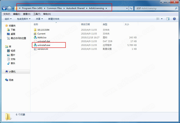Select the version.ini file

(43, 49)
